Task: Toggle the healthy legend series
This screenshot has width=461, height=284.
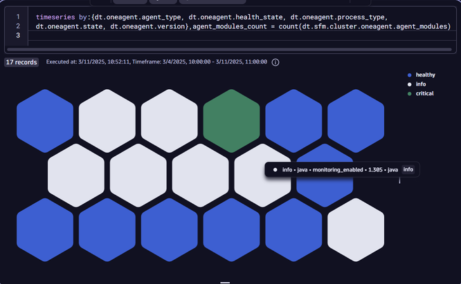Action: tap(425, 75)
